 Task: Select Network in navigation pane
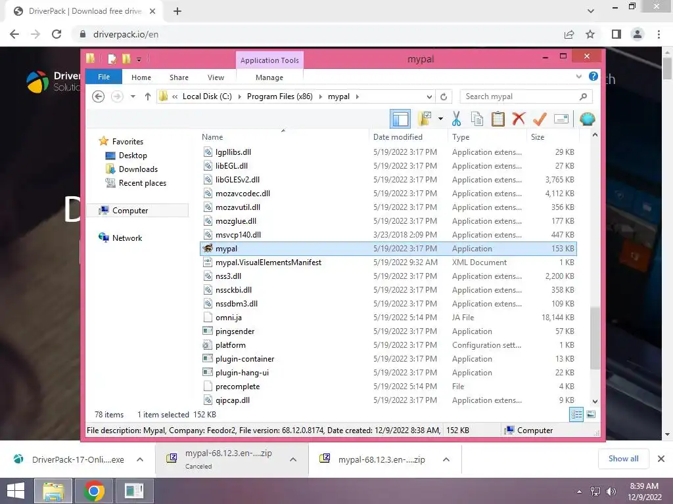pos(127,238)
